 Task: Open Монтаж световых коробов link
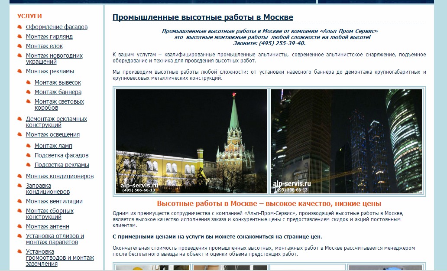click(59, 104)
